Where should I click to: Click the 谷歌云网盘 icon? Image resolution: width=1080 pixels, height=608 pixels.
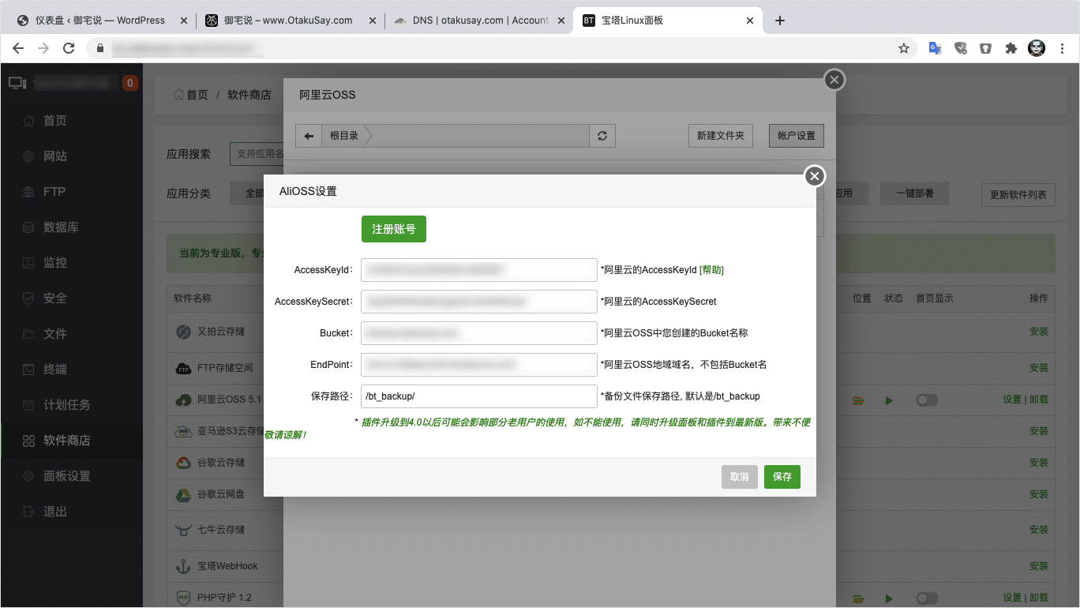183,494
